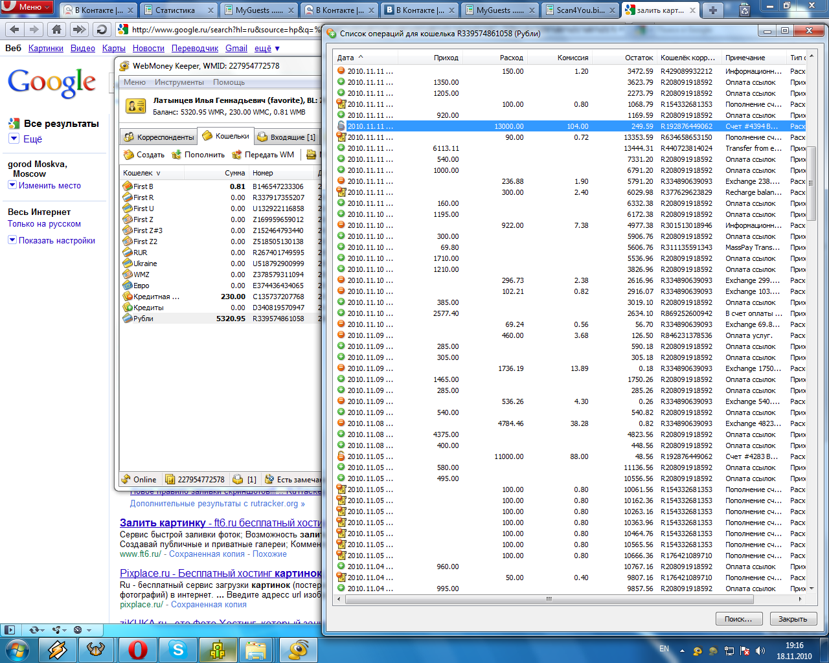
Task: Click the horizontal scrollbar of operations list
Action: click(x=548, y=599)
